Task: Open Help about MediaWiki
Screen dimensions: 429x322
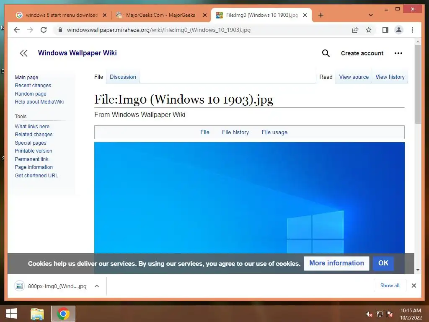Action: click(39, 102)
